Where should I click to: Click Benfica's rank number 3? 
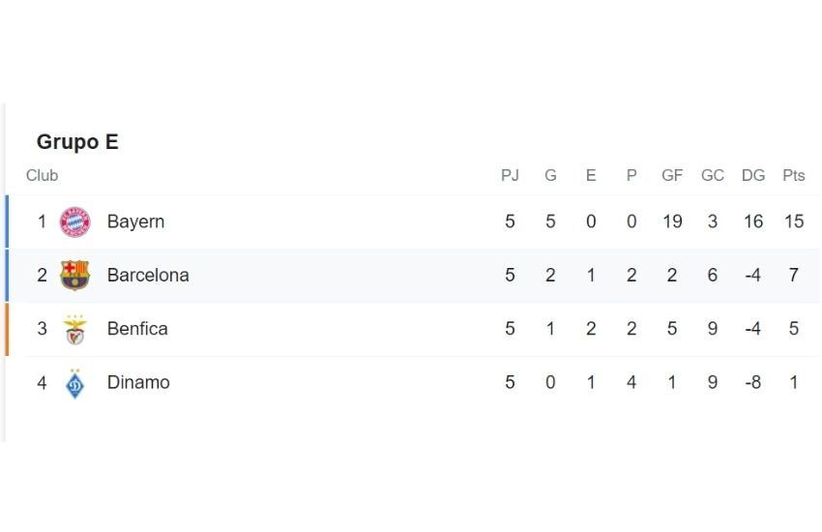point(42,329)
